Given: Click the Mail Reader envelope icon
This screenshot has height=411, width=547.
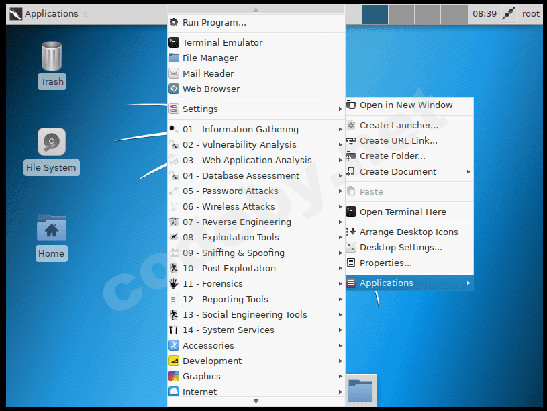Looking at the screenshot, I should tap(174, 73).
